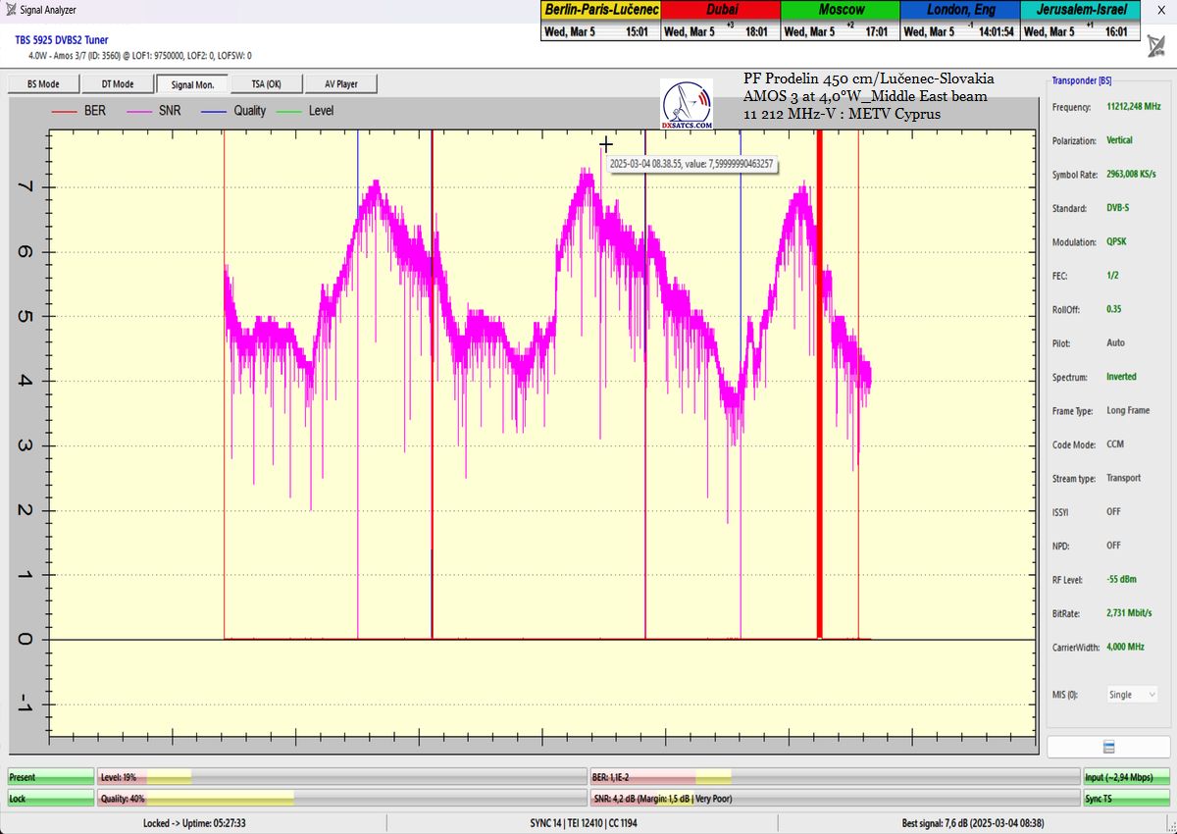Click the Sync TS indicator
1177x834 pixels.
click(x=1128, y=799)
